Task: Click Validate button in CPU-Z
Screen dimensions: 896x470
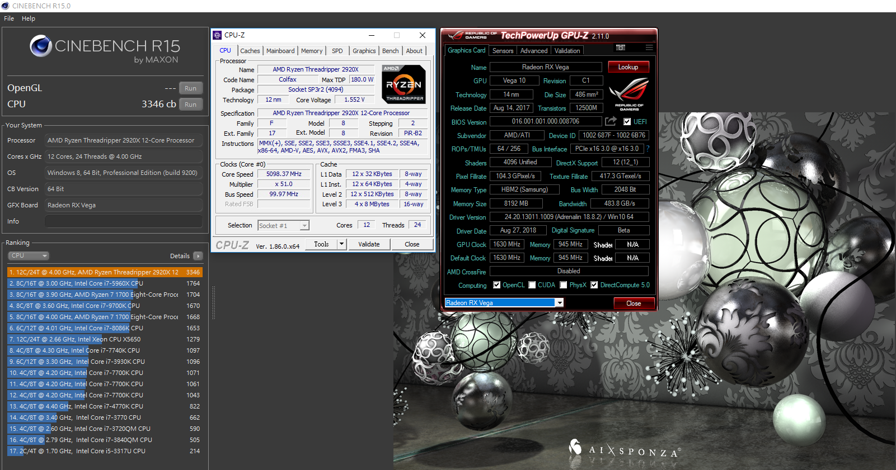Action: (369, 244)
